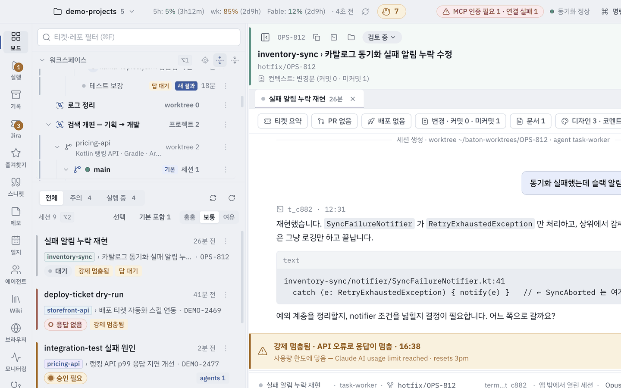Screen dimensions: 621x388
Task: Click the 티켓·레포 필터 search field
Action: pos(139,37)
